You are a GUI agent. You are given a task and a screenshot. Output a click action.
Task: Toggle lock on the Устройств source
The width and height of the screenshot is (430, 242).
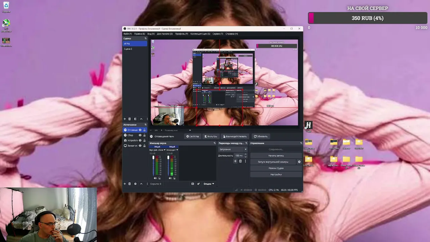[144, 140]
